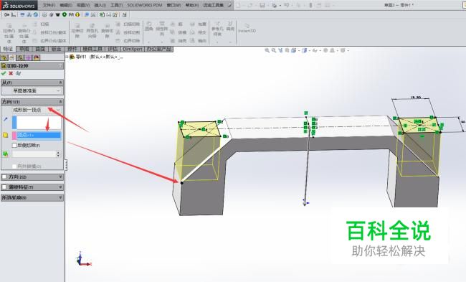Click the green draft on/off icon
Viewport: 466px width, 282px height.
5,154
